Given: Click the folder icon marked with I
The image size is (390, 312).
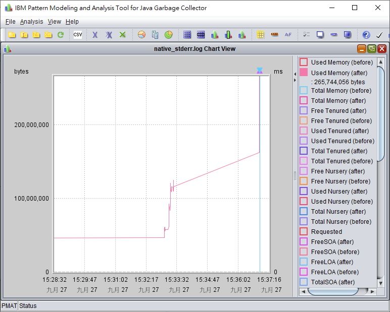Looking at the screenshot, I should 24,35.
